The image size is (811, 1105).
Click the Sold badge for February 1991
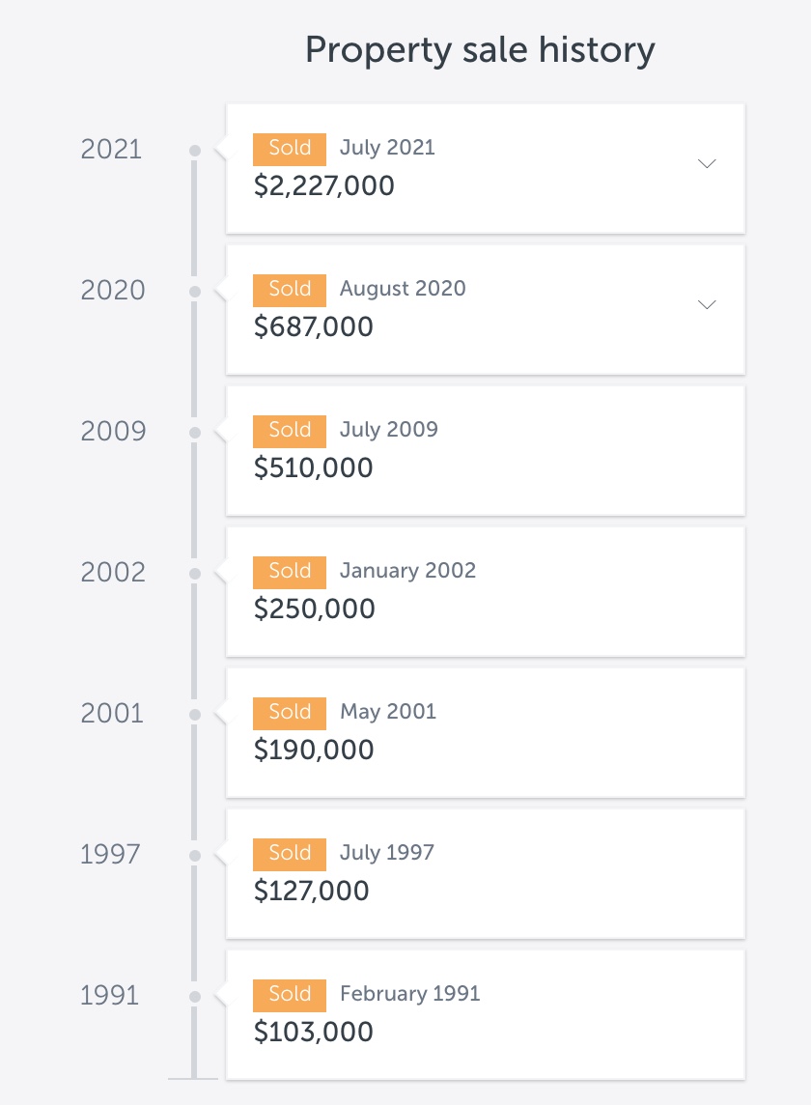tap(290, 995)
